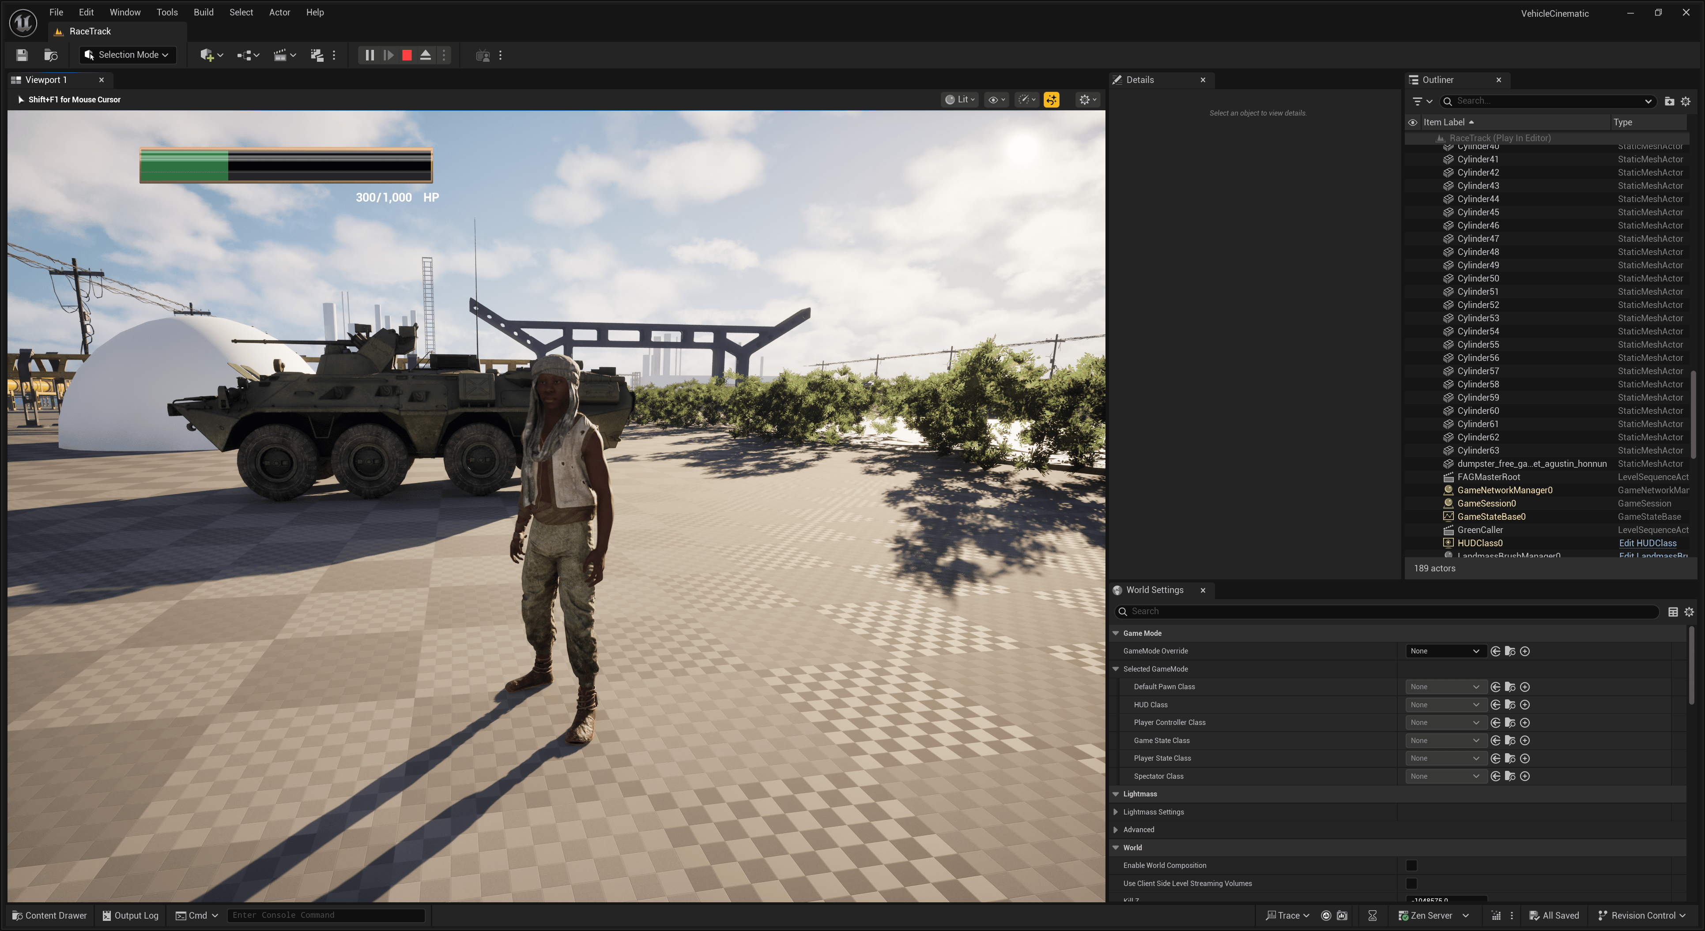Open the Selection Mode dropdown

(x=128, y=55)
